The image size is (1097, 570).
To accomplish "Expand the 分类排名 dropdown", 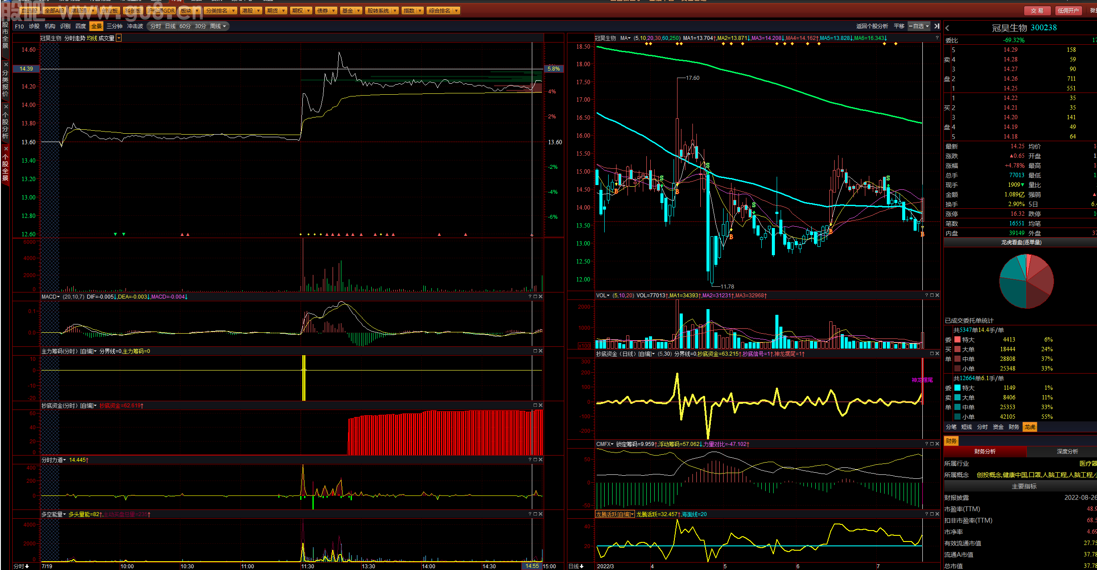I will pos(233,11).
